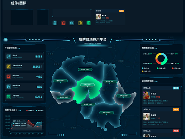The image size is (185, 139).
Task: Click the map label inside green highlighted region
Action: pos(88,85)
